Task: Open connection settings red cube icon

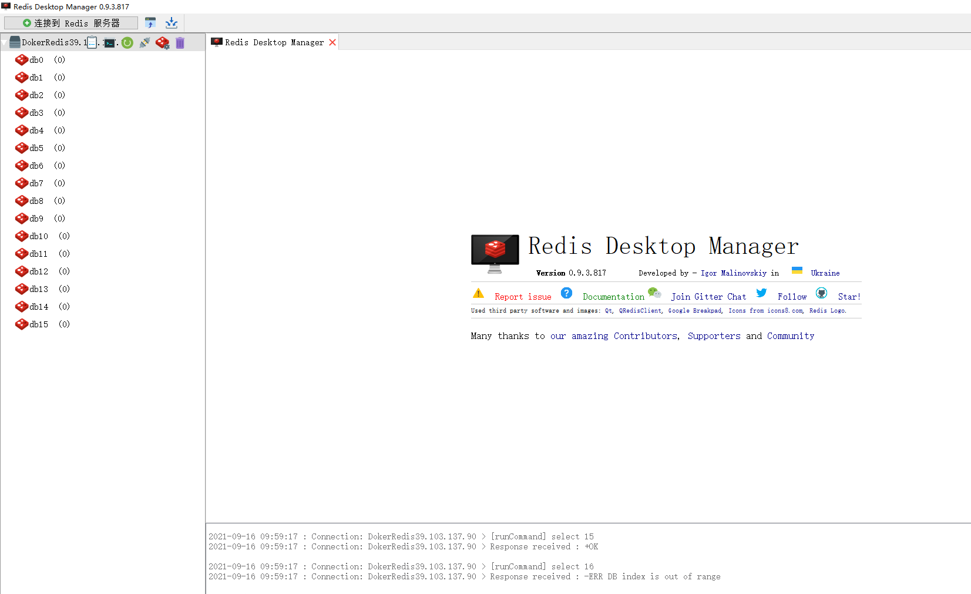Action: (163, 43)
